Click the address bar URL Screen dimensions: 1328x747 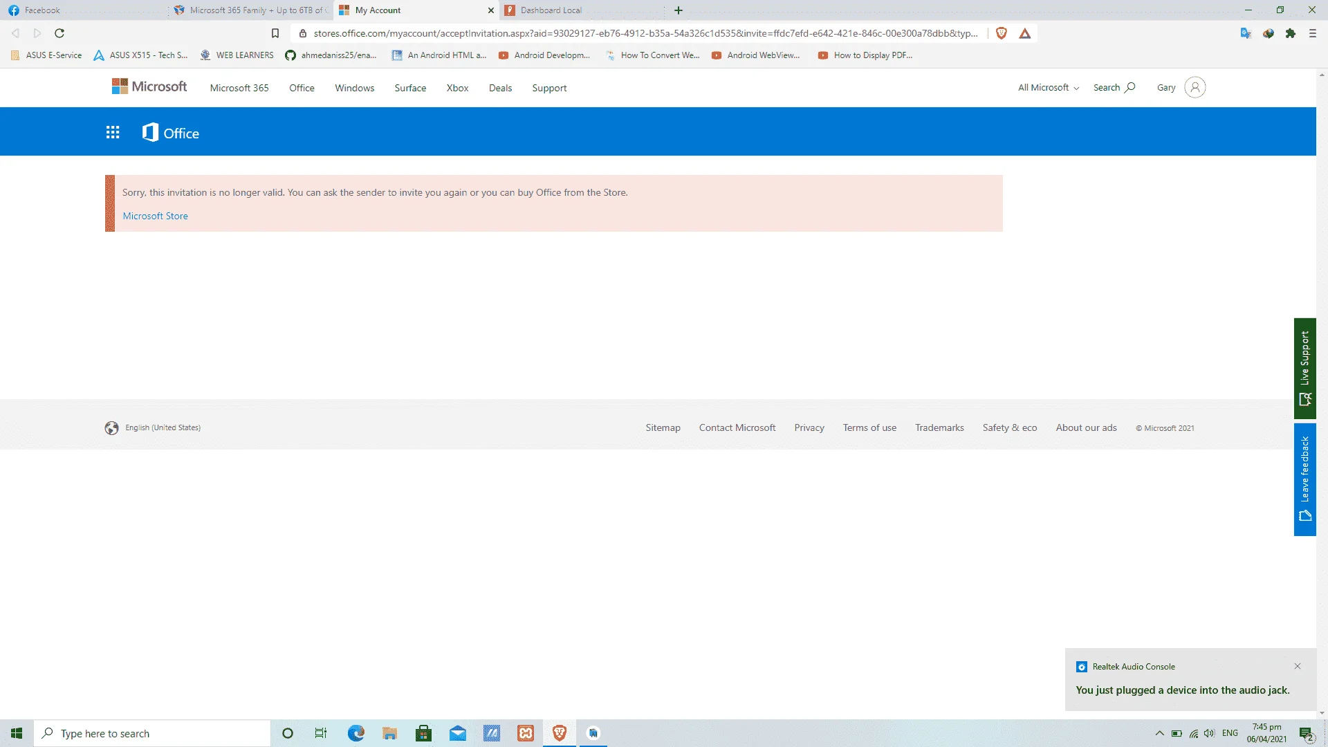click(x=645, y=33)
